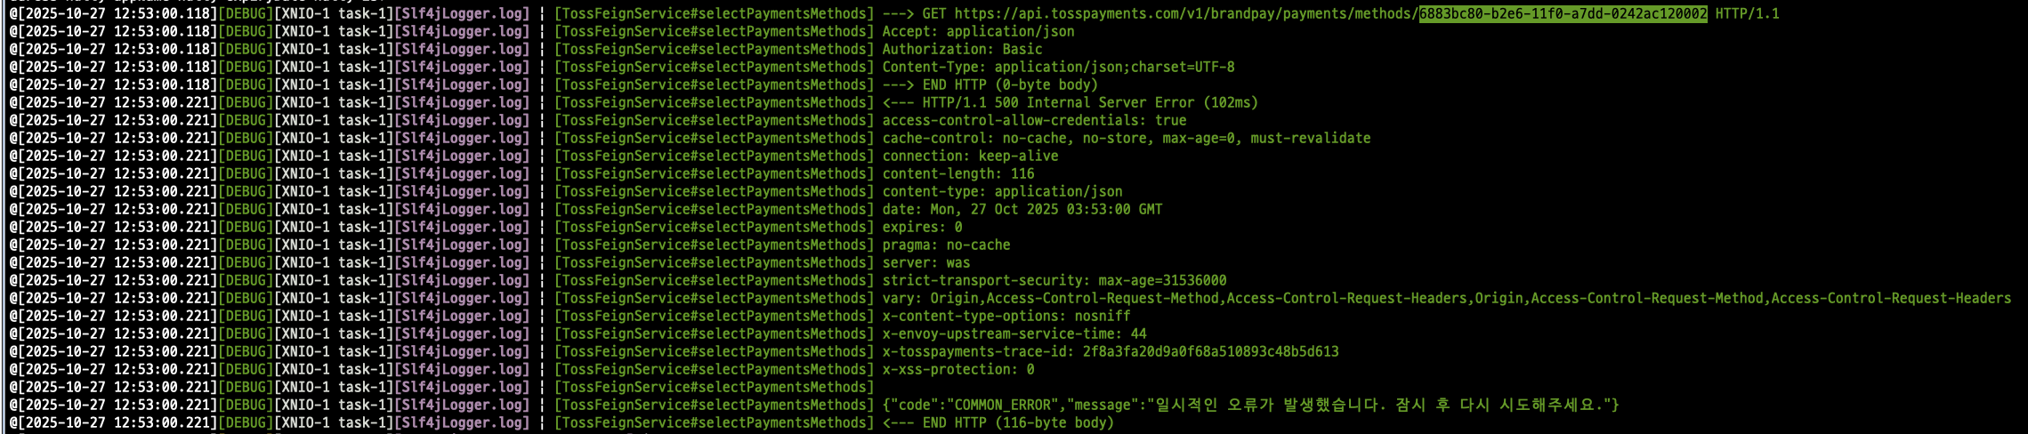Click the strict-transport-security max-age value

coord(1162,280)
